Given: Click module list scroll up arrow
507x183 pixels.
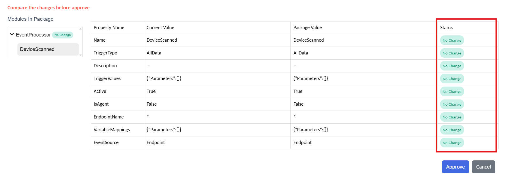Looking at the screenshot, I should point(80,29).
